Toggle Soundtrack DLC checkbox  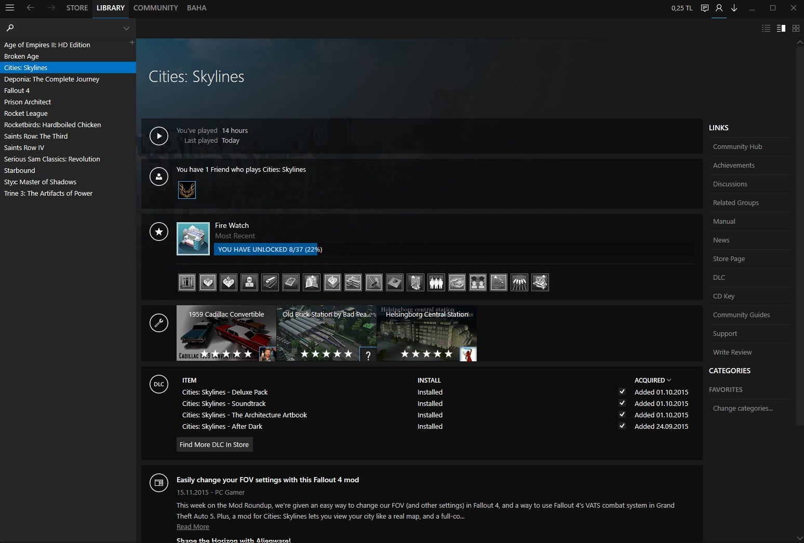(622, 403)
